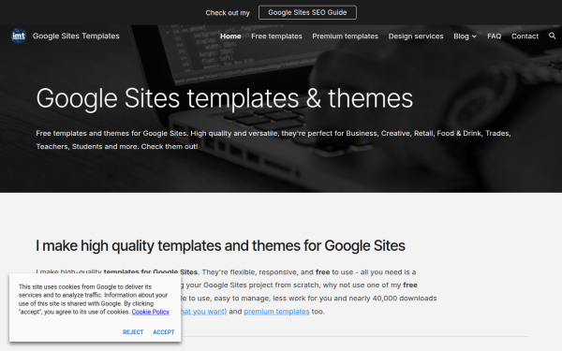Follow the premium templates link in paragraph

pos(276,312)
